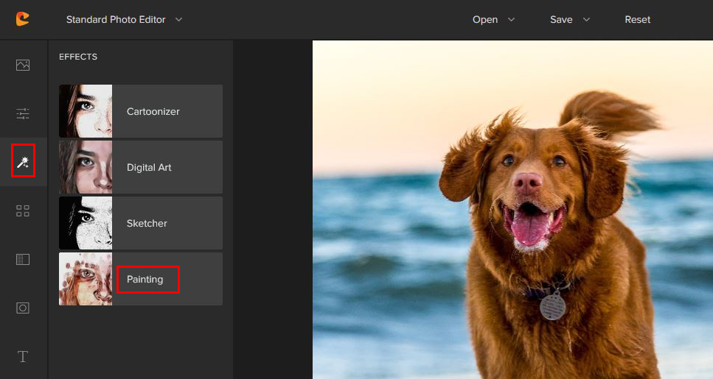713x379 pixels.
Task: Click the Reset button
Action: pos(637,20)
